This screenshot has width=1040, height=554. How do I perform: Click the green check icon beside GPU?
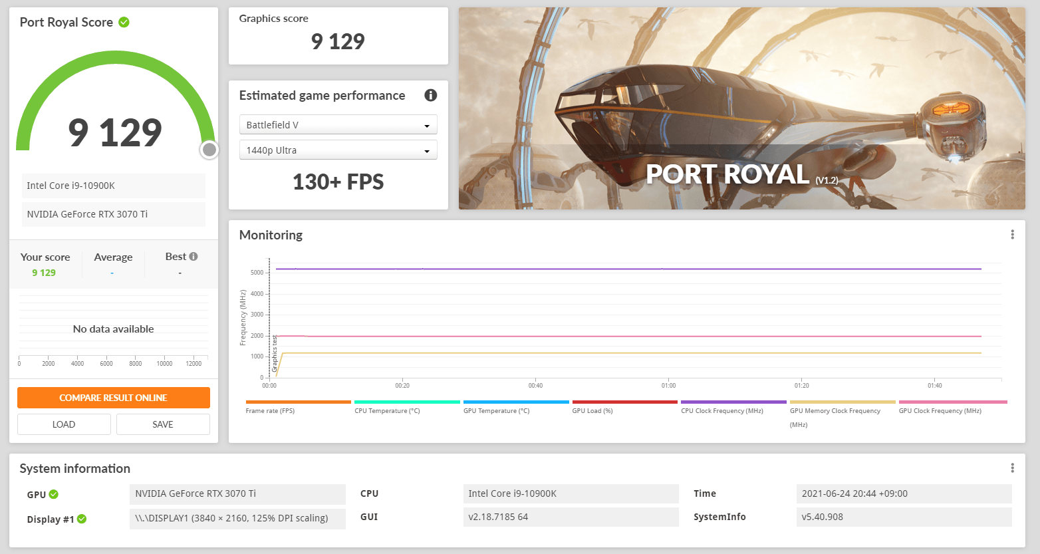coord(54,494)
